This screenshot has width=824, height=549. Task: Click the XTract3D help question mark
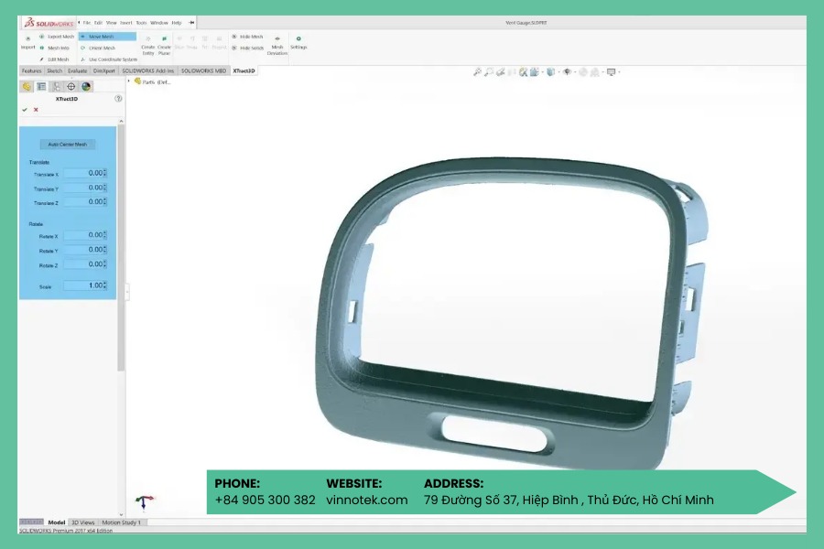[118, 98]
